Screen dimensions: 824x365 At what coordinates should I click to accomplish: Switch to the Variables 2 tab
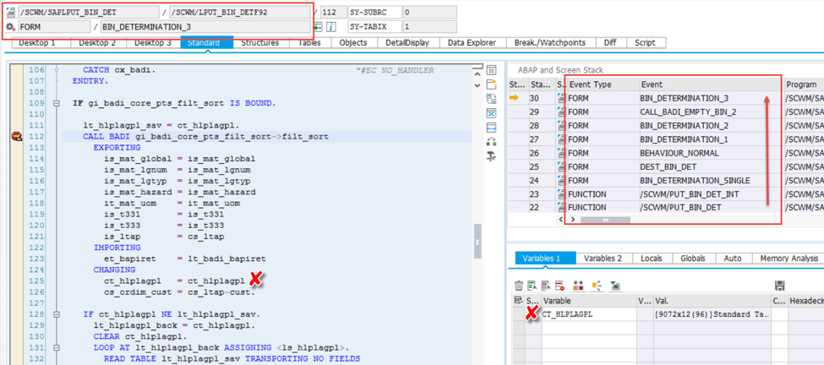pos(603,259)
